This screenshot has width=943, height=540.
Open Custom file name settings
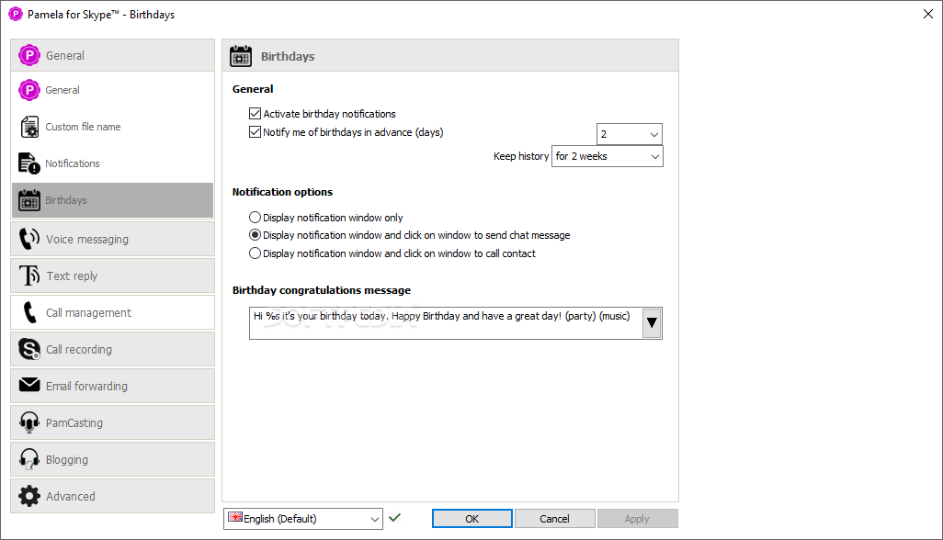112,127
